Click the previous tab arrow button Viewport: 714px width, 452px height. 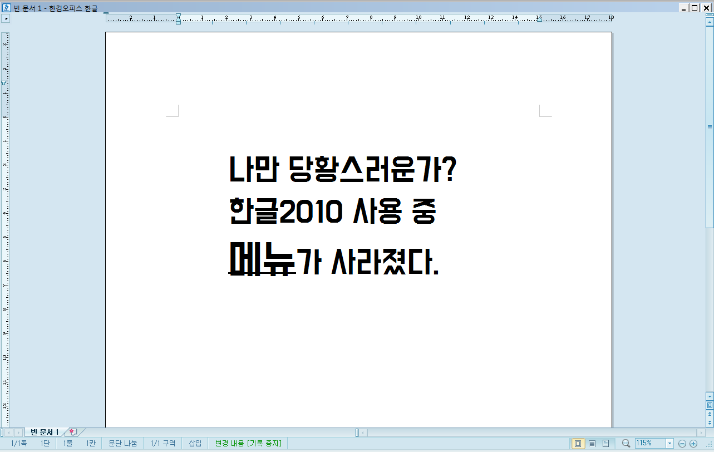click(x=9, y=433)
